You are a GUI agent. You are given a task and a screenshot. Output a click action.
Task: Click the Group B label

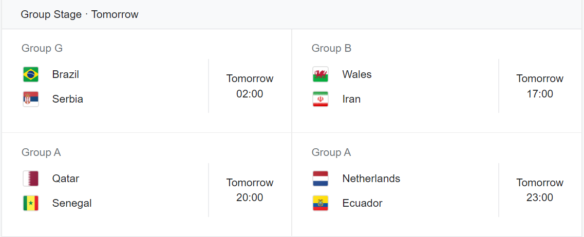(x=331, y=48)
